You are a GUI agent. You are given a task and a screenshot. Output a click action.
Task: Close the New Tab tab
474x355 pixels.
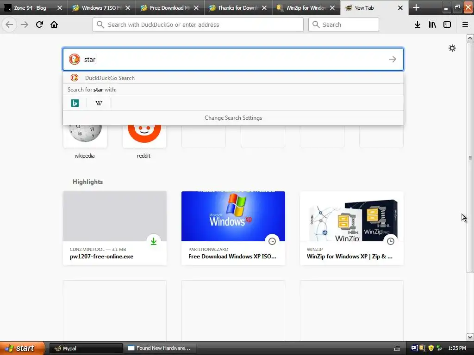pyautogui.click(x=400, y=8)
